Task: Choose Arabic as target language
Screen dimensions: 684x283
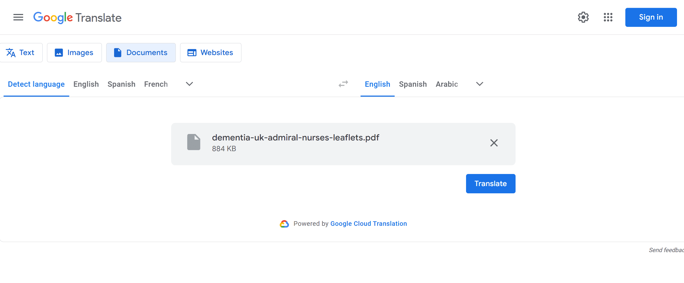Action: [x=447, y=84]
